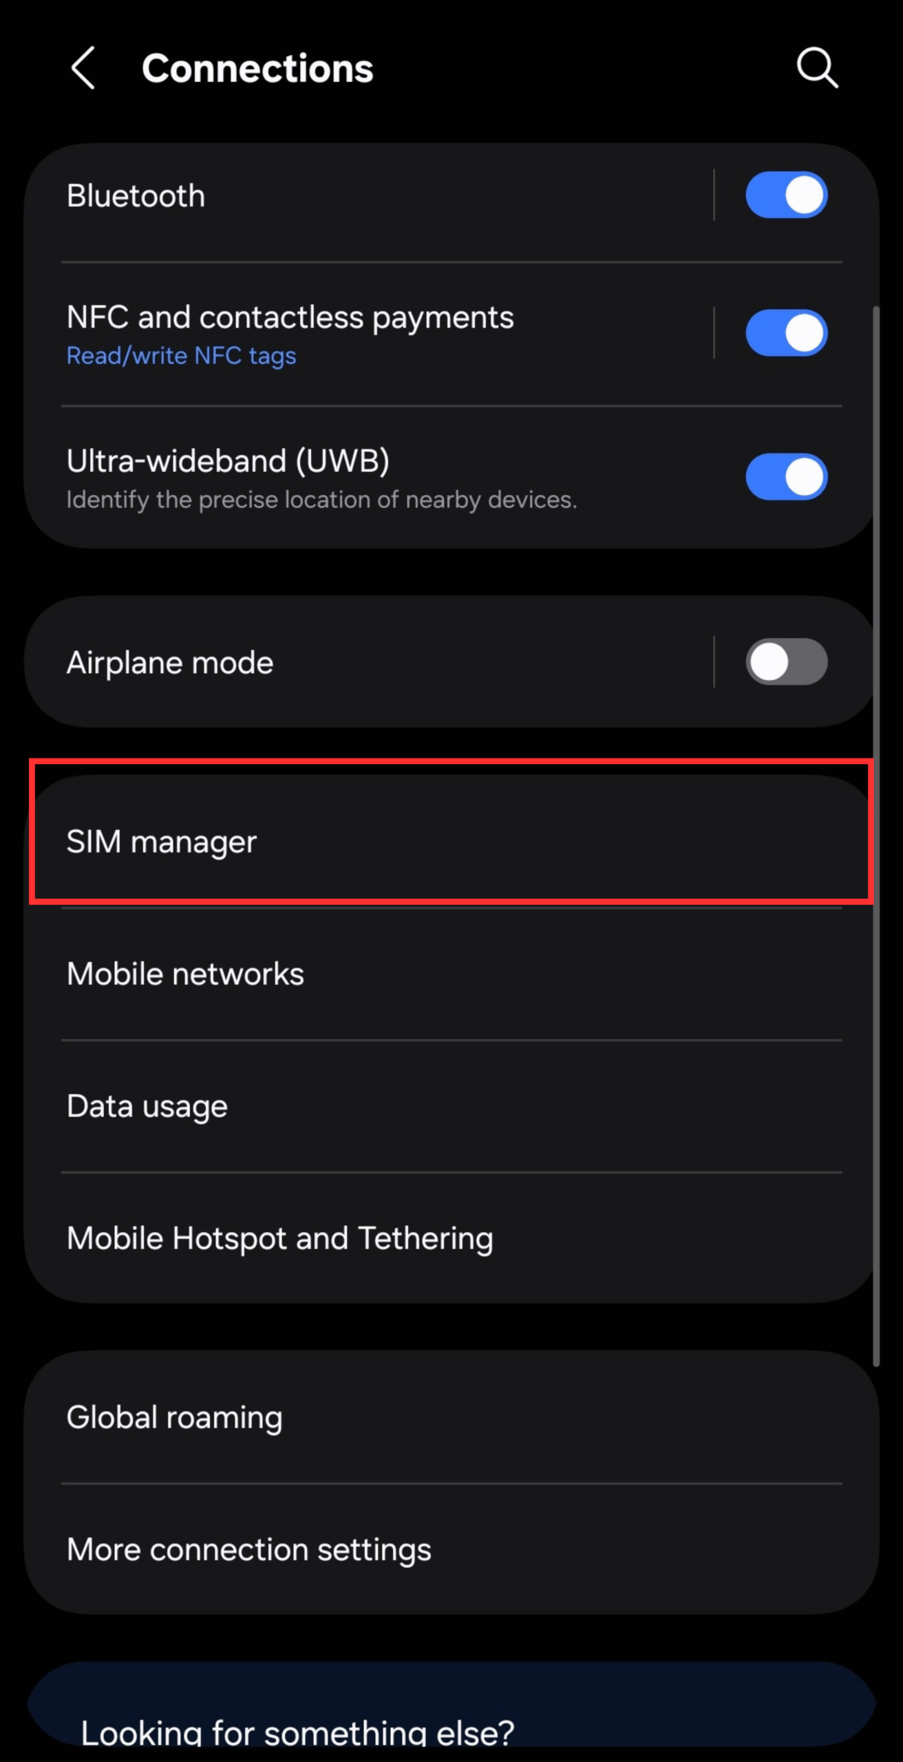
Task: Turn off the Bluetooth switch
Action: tap(786, 195)
